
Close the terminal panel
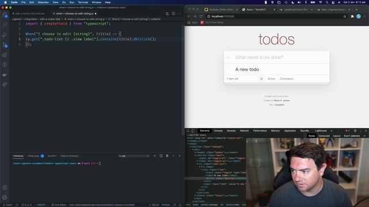click(x=179, y=156)
